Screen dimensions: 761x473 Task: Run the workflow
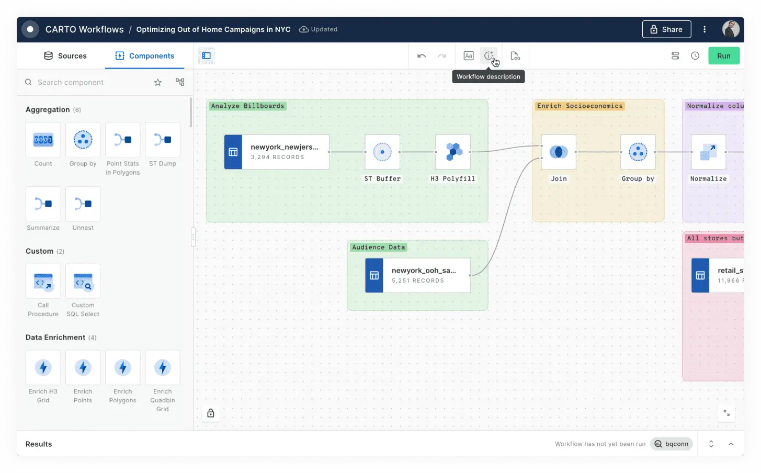724,55
